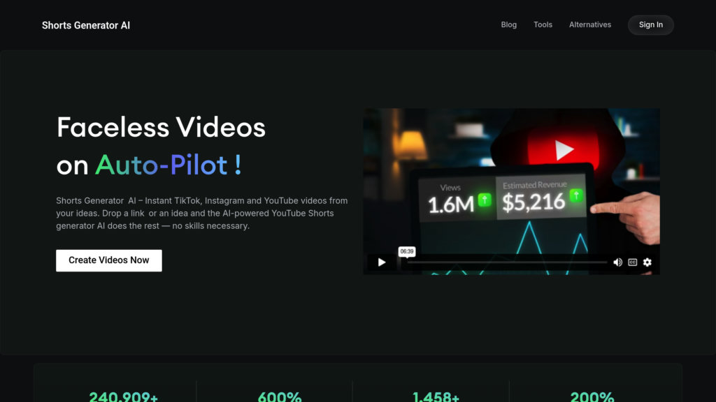Play the video using the play button
716x402 pixels.
pos(382,262)
